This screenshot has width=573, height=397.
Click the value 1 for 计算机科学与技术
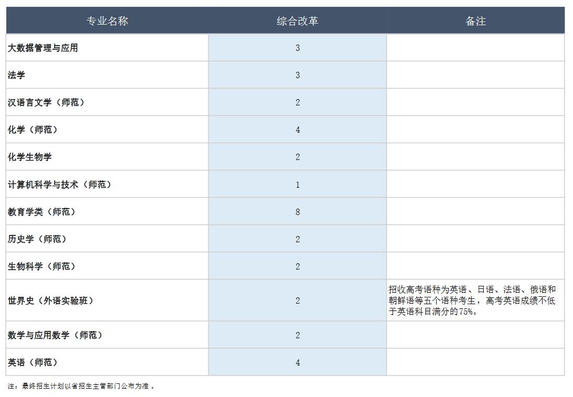(298, 185)
